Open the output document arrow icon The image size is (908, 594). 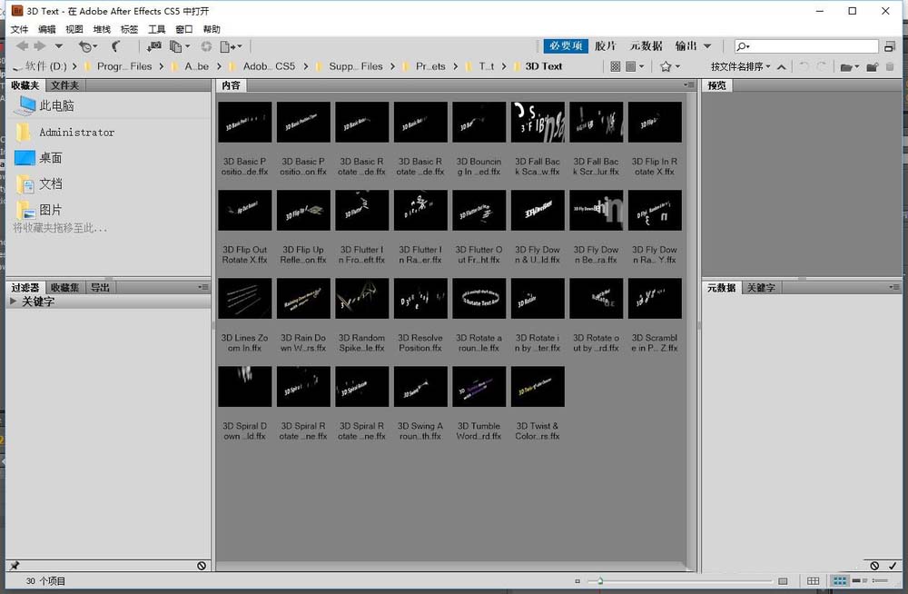[231, 46]
